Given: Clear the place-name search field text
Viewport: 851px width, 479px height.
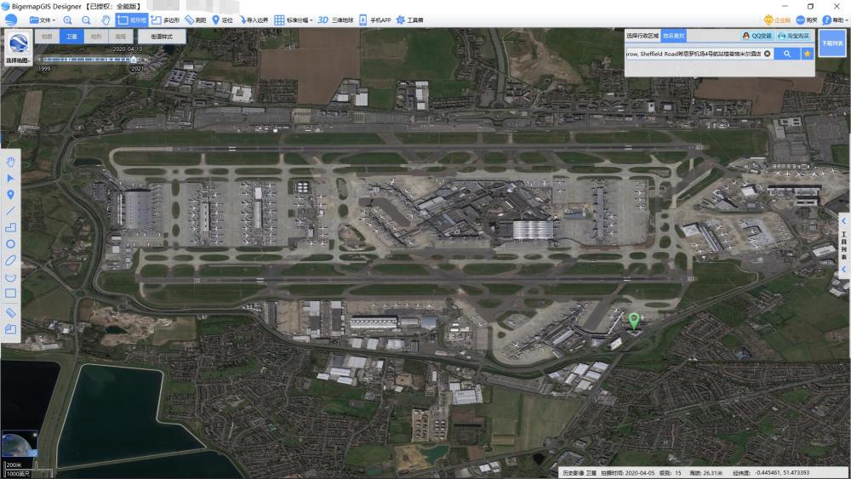Looking at the screenshot, I should (767, 54).
